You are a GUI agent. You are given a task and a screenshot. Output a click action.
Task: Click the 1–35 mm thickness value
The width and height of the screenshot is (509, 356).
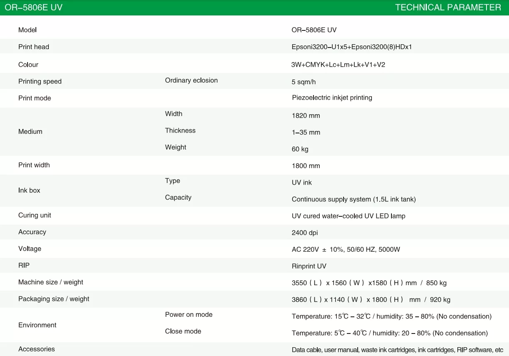(306, 133)
